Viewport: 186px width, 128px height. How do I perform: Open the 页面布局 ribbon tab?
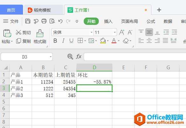(129, 21)
